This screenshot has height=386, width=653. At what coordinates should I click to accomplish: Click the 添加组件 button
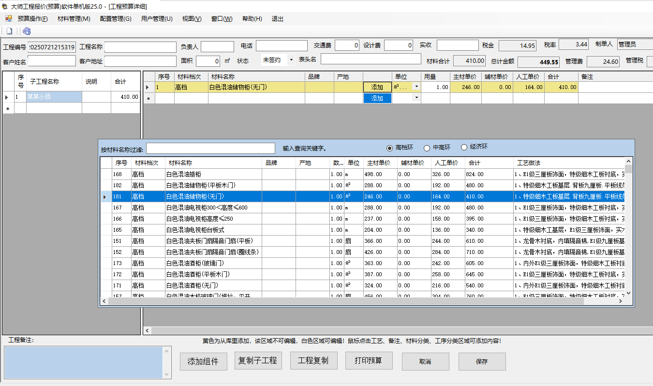click(x=203, y=361)
